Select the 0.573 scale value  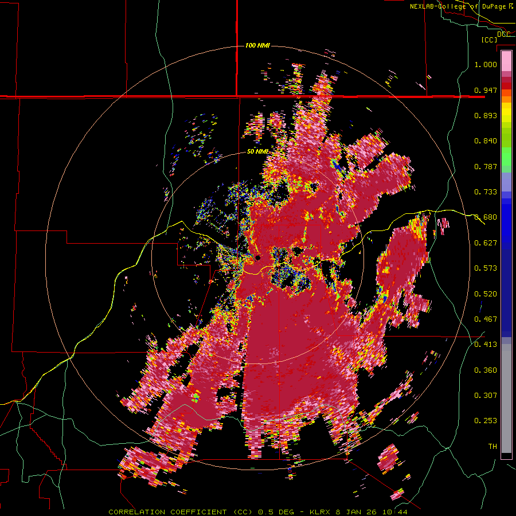point(486,268)
